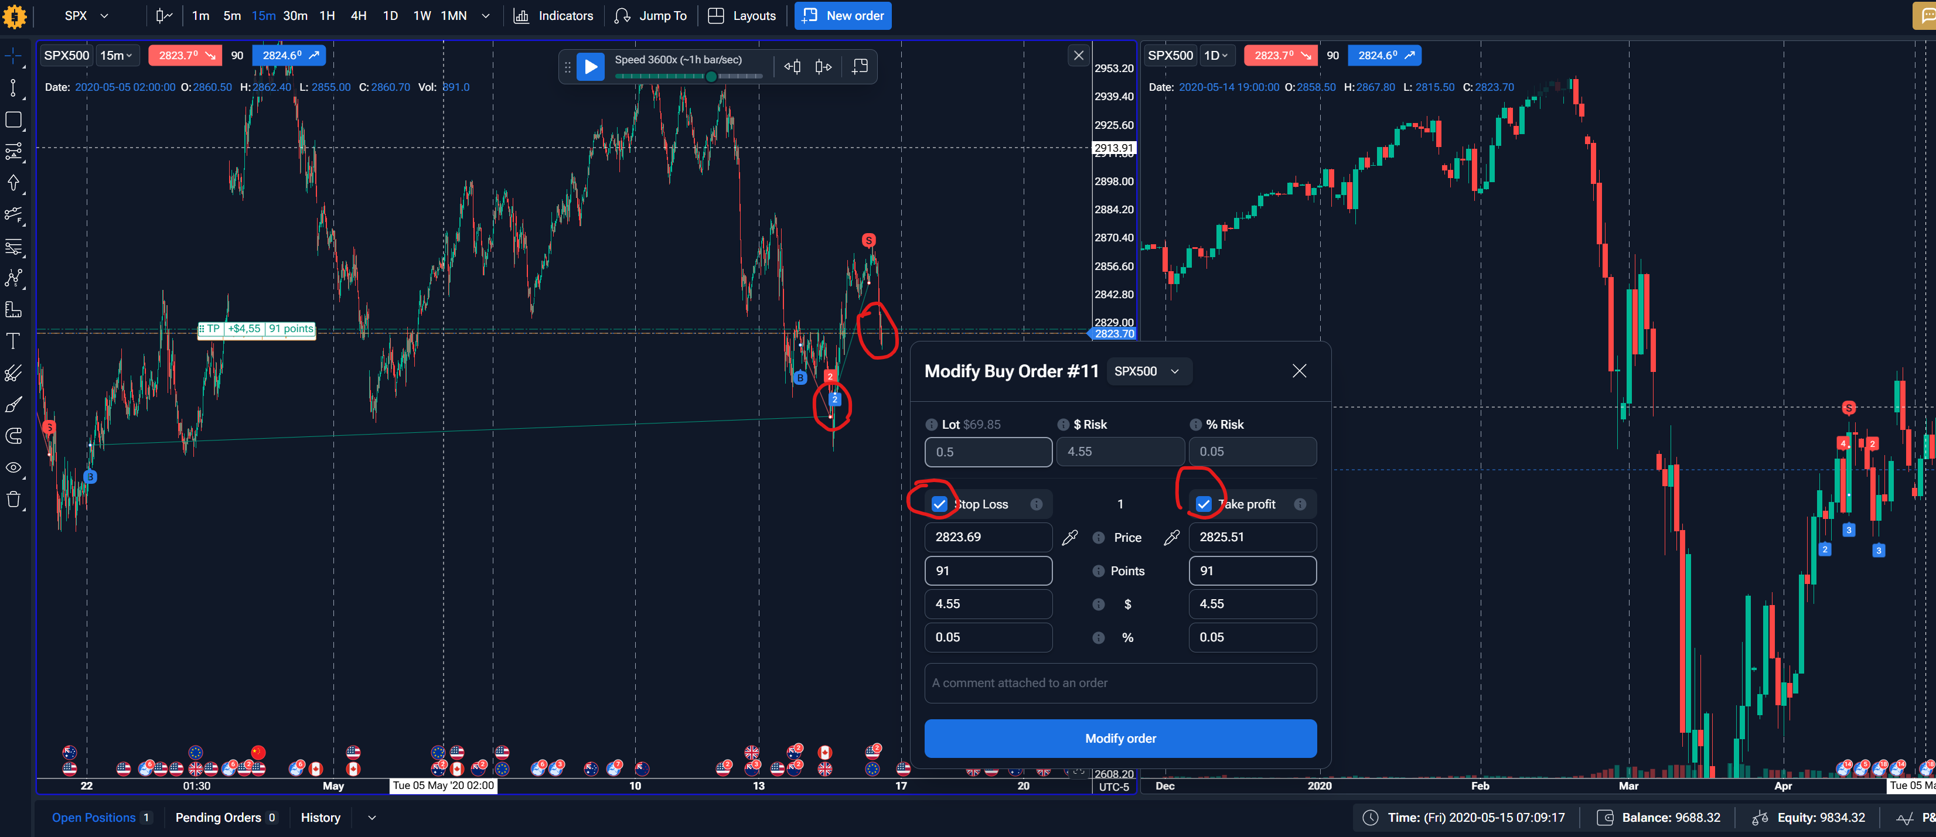Expand the 15m timeframe dropdown on chart

[x=117, y=56]
